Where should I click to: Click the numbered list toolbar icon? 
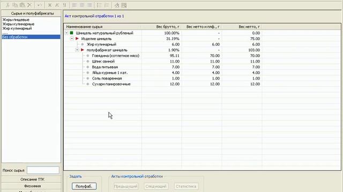pyautogui.click(x=107, y=5)
